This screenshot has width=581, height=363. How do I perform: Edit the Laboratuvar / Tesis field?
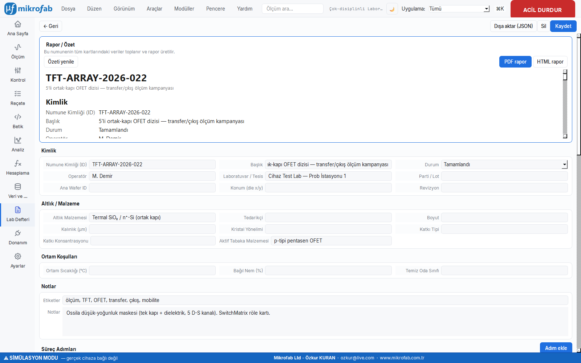pos(328,176)
